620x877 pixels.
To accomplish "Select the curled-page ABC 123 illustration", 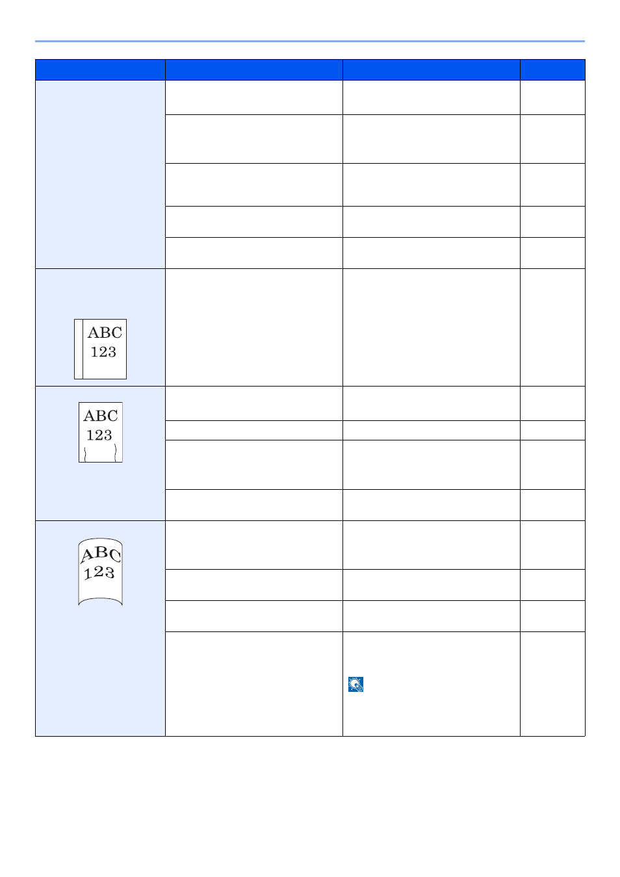I will [x=100, y=572].
